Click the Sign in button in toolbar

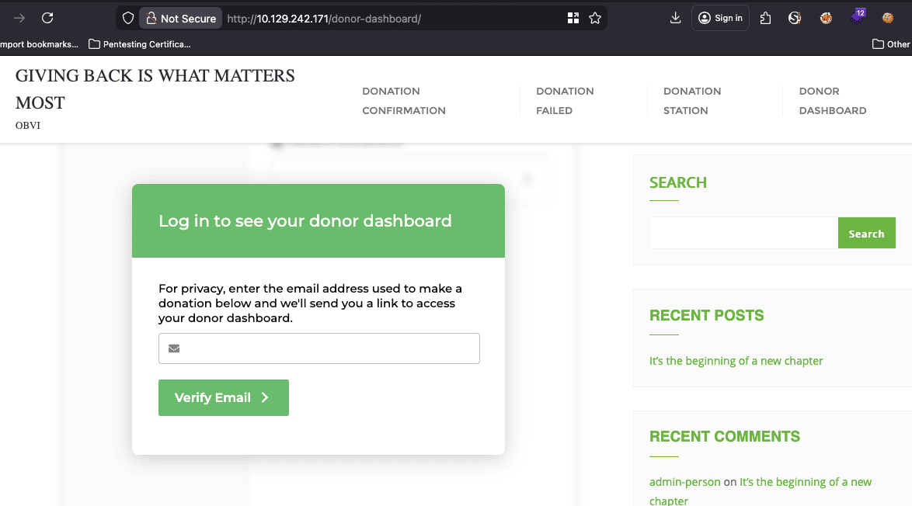tap(720, 18)
